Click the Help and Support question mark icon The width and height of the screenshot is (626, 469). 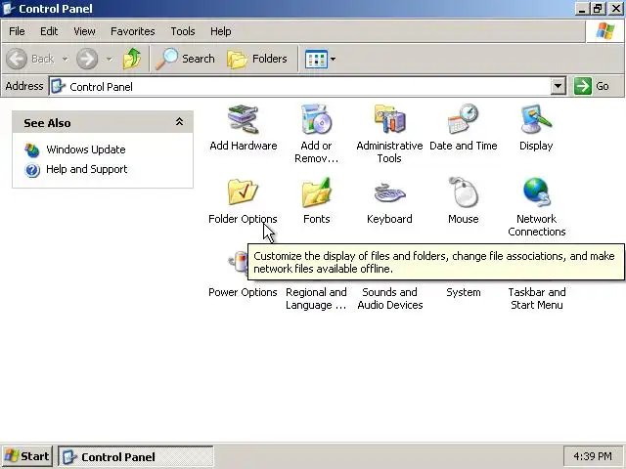(32, 170)
